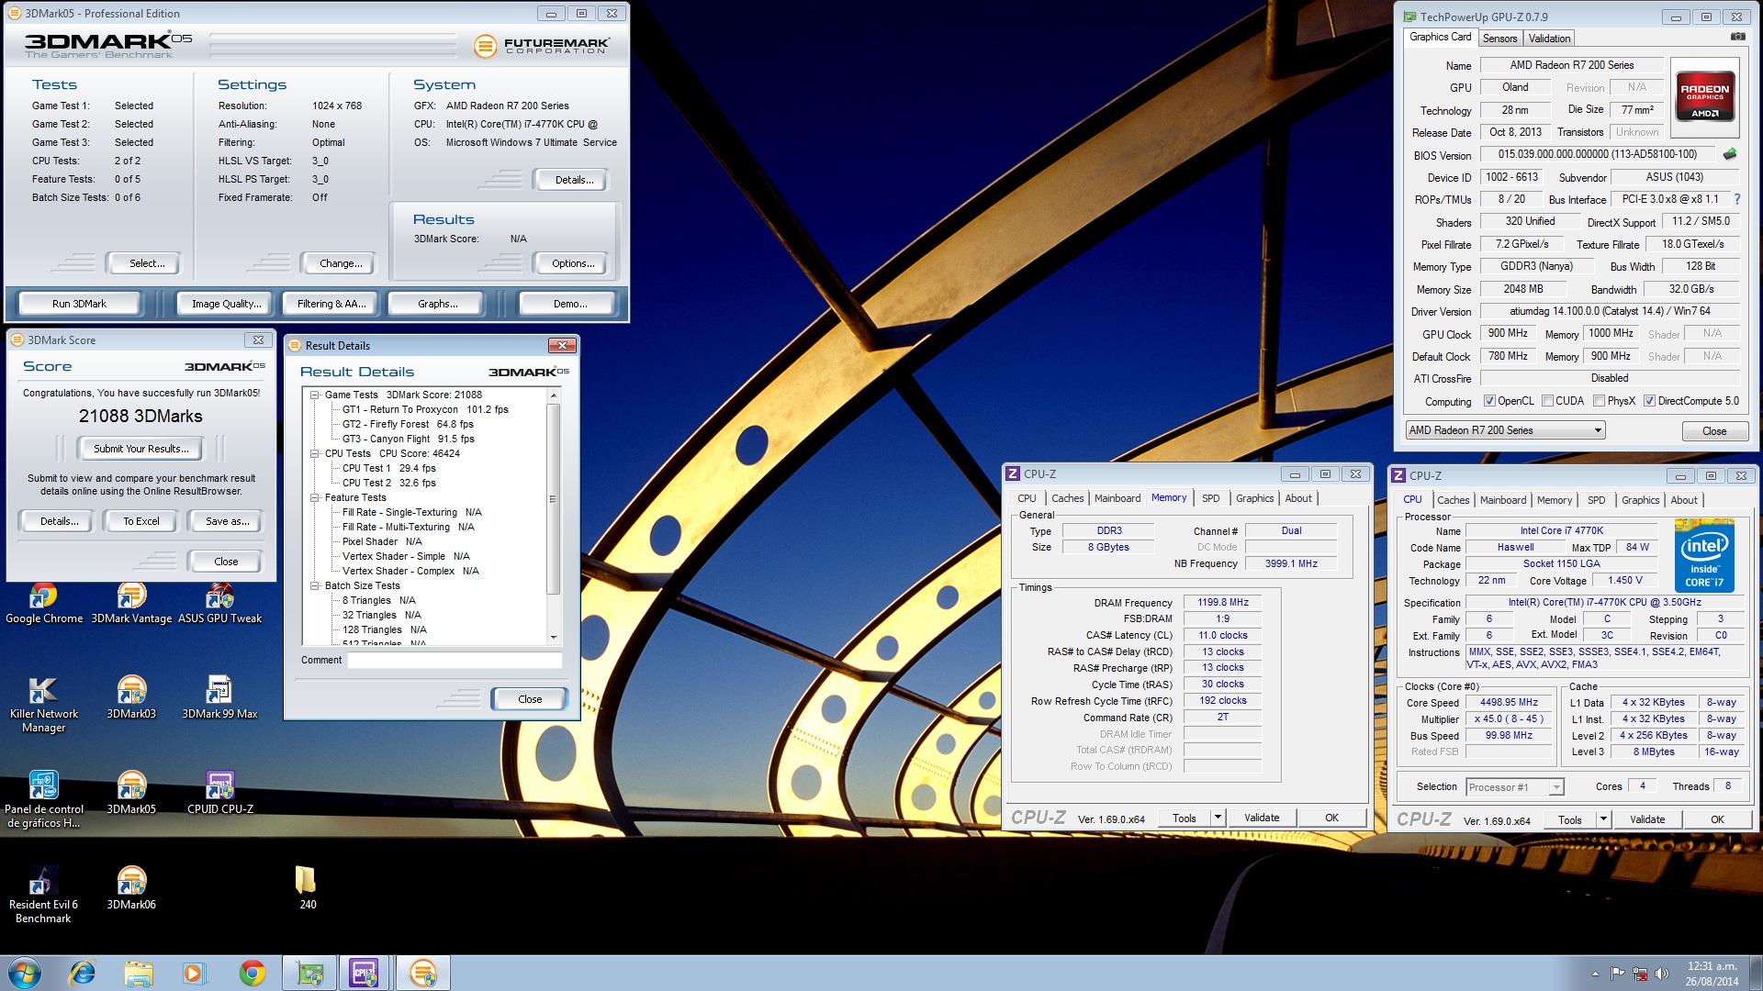Image resolution: width=1763 pixels, height=991 pixels.
Task: Toggle the OpenCL checkbox in GPU-Z
Action: (1489, 401)
